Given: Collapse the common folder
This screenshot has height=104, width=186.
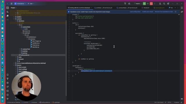Looking at the screenshot, I should click(x=14, y=19).
